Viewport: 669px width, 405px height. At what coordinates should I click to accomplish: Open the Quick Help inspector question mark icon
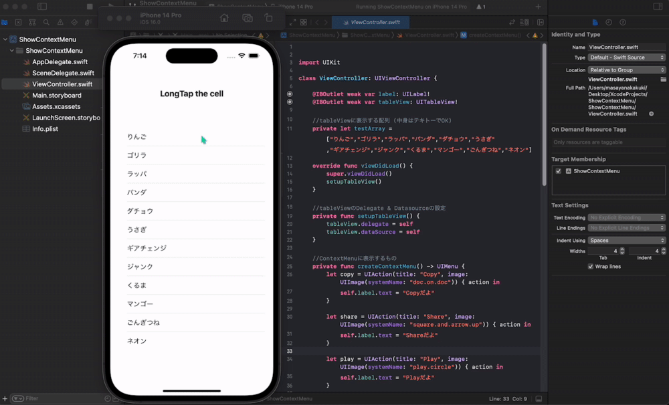tap(623, 22)
